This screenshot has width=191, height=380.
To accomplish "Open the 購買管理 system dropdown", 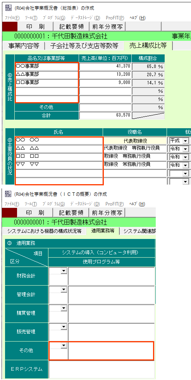I will pyautogui.click(x=64, y=308).
